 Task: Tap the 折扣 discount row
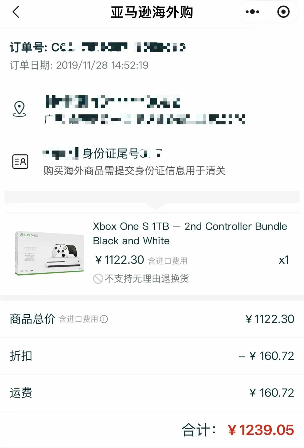tap(152, 356)
